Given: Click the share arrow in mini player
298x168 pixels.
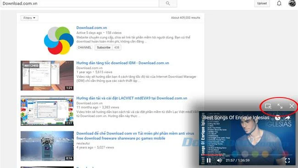Looking at the screenshot, I should 287,118.
